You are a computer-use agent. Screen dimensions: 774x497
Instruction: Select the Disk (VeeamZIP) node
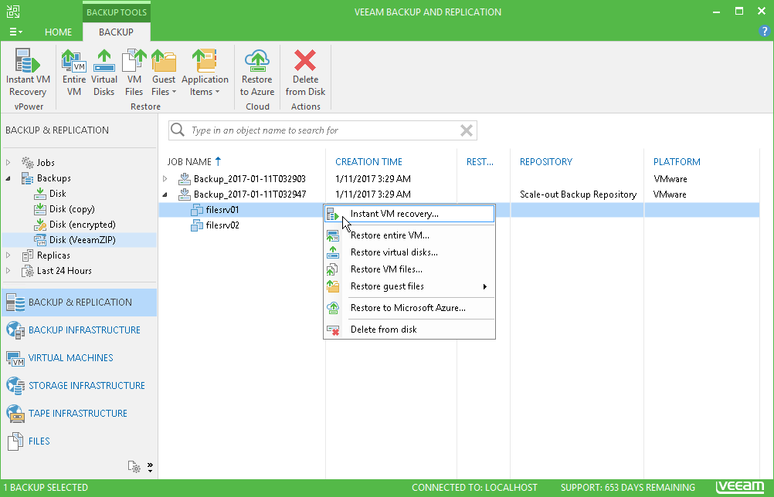click(82, 240)
